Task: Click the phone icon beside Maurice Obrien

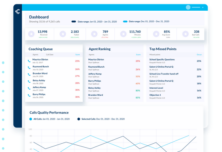Action: point(29,61)
